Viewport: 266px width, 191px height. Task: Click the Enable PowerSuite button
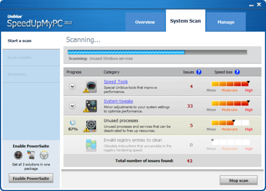(x=31, y=178)
